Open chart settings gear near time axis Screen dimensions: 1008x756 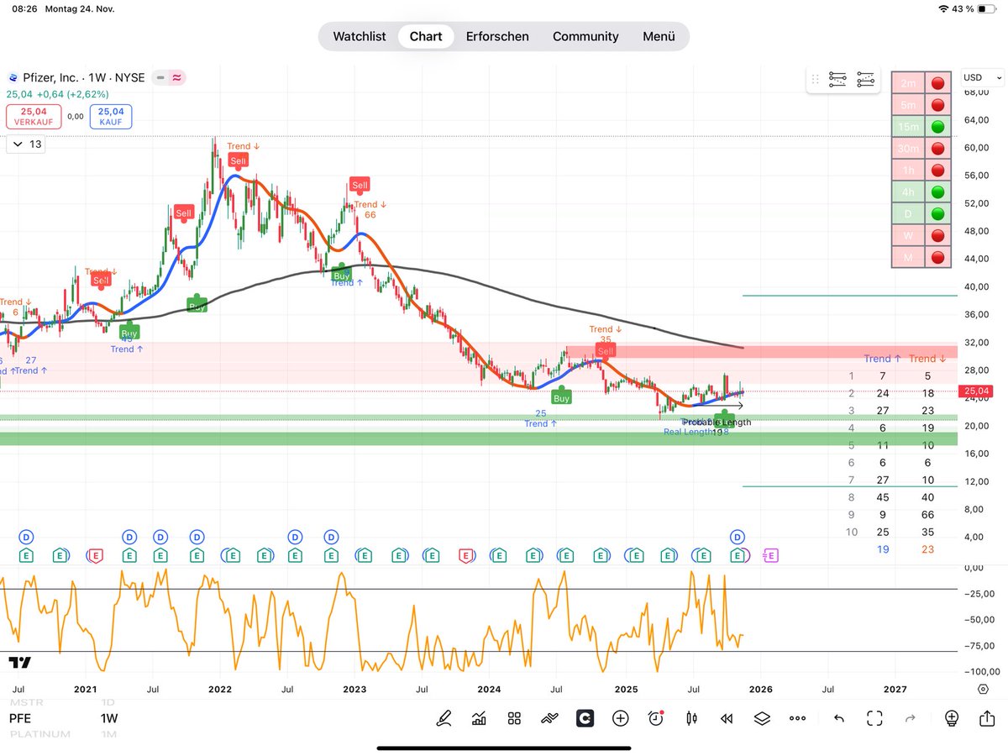983,689
